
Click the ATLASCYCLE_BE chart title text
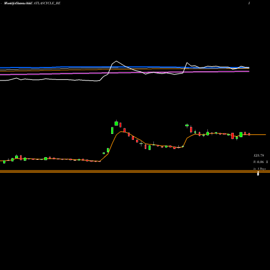point(46,3)
